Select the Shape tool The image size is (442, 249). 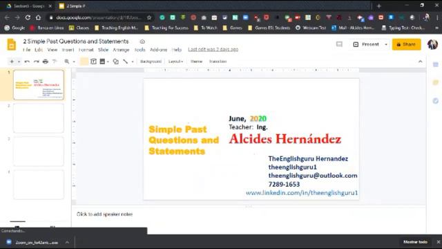tap(116, 62)
